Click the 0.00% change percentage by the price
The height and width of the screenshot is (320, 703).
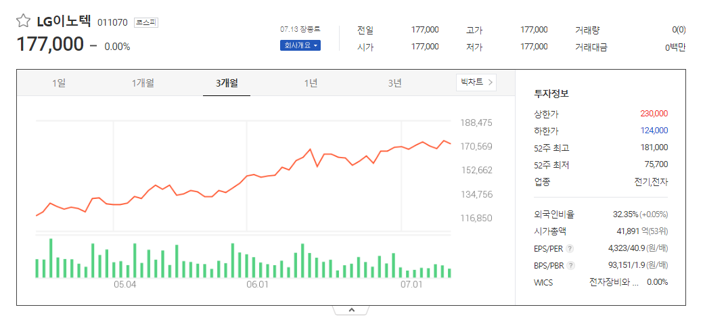click(117, 47)
